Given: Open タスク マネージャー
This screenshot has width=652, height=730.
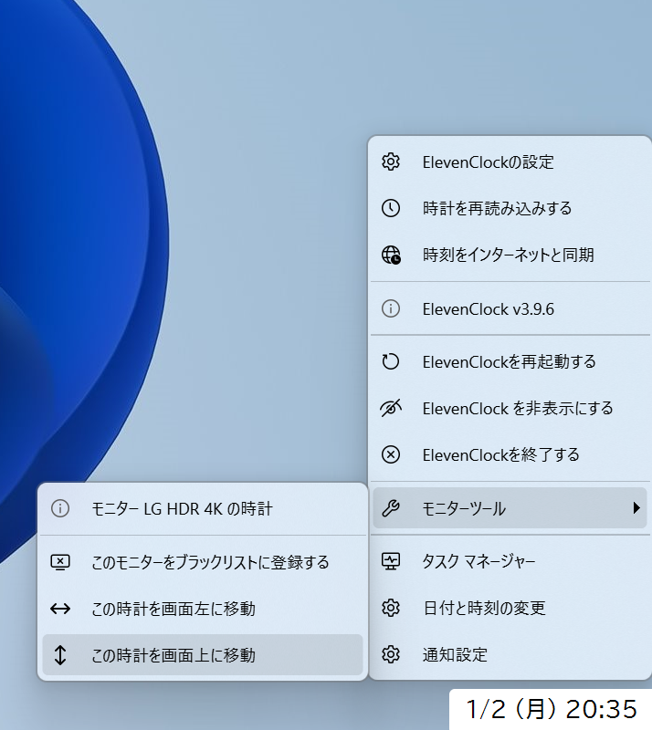Looking at the screenshot, I should click(510, 561).
